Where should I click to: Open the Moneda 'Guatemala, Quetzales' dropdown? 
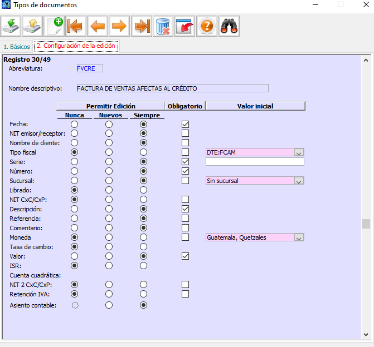[299, 237]
